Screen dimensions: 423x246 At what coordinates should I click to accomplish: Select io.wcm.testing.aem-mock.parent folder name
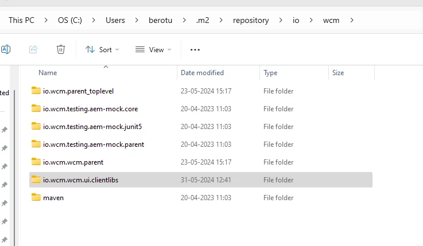click(94, 145)
